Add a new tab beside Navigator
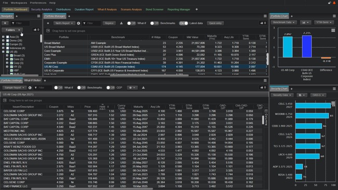Image resolution: width=338 pixels, height=190 pixels. [17, 16]
